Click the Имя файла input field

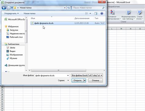tap(52, 76)
